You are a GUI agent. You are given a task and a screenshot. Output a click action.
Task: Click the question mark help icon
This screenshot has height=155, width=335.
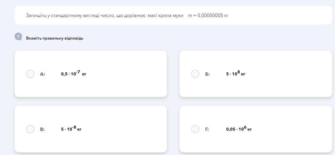[x=18, y=36]
